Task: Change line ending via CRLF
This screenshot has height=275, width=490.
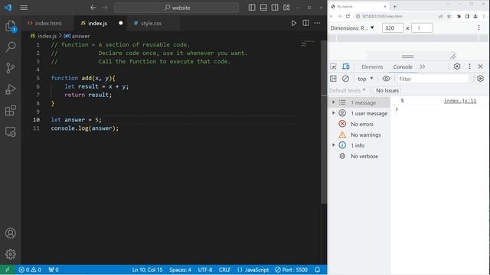Action: (224, 270)
